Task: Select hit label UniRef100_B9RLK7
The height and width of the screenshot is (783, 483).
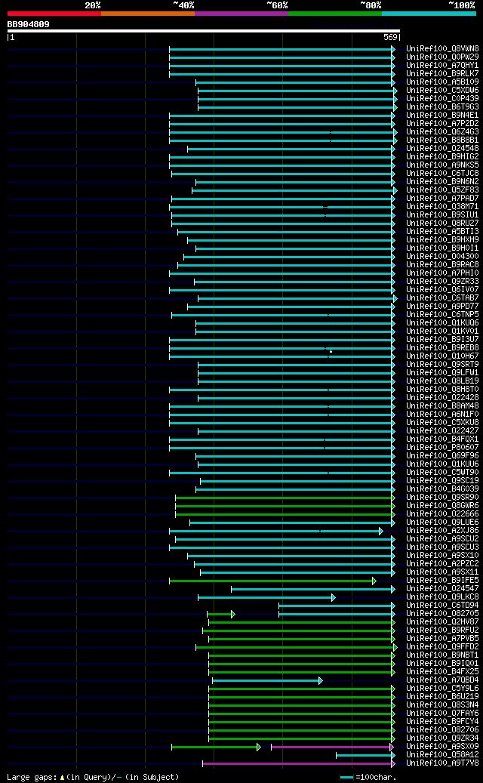Action: tap(442, 74)
